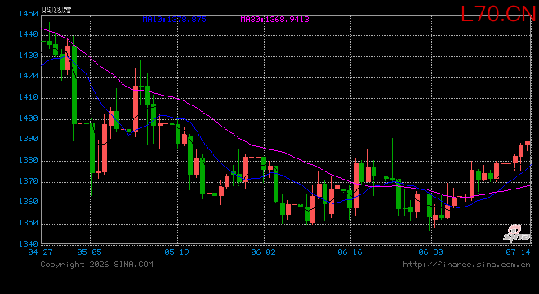
Task: Click the 06-16 date label
Action: [x=350, y=252]
